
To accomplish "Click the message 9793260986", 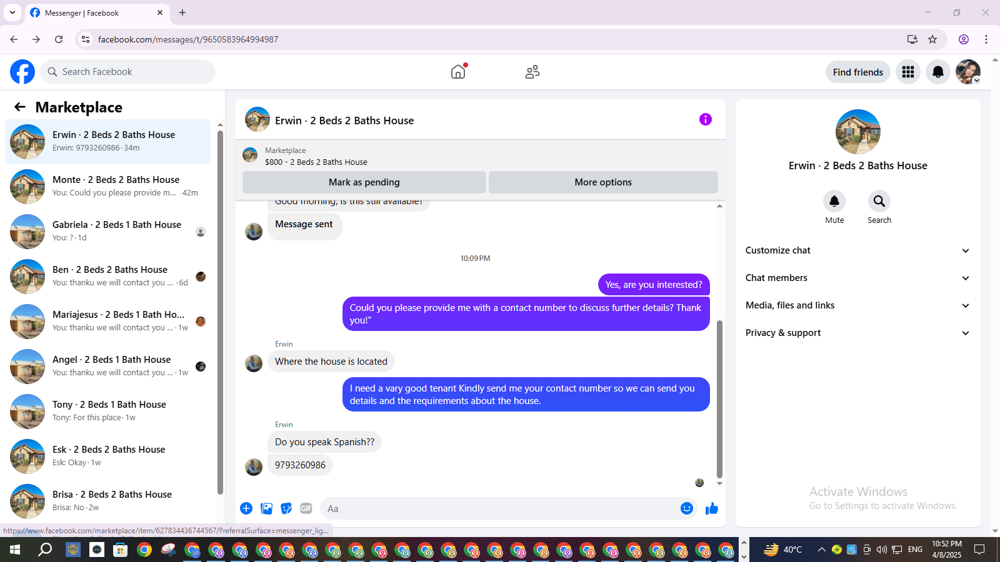I will (300, 465).
